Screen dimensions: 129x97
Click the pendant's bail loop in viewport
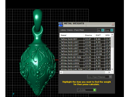click(38, 20)
